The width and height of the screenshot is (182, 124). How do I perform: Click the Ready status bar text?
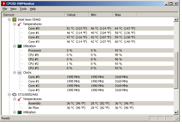6,118
